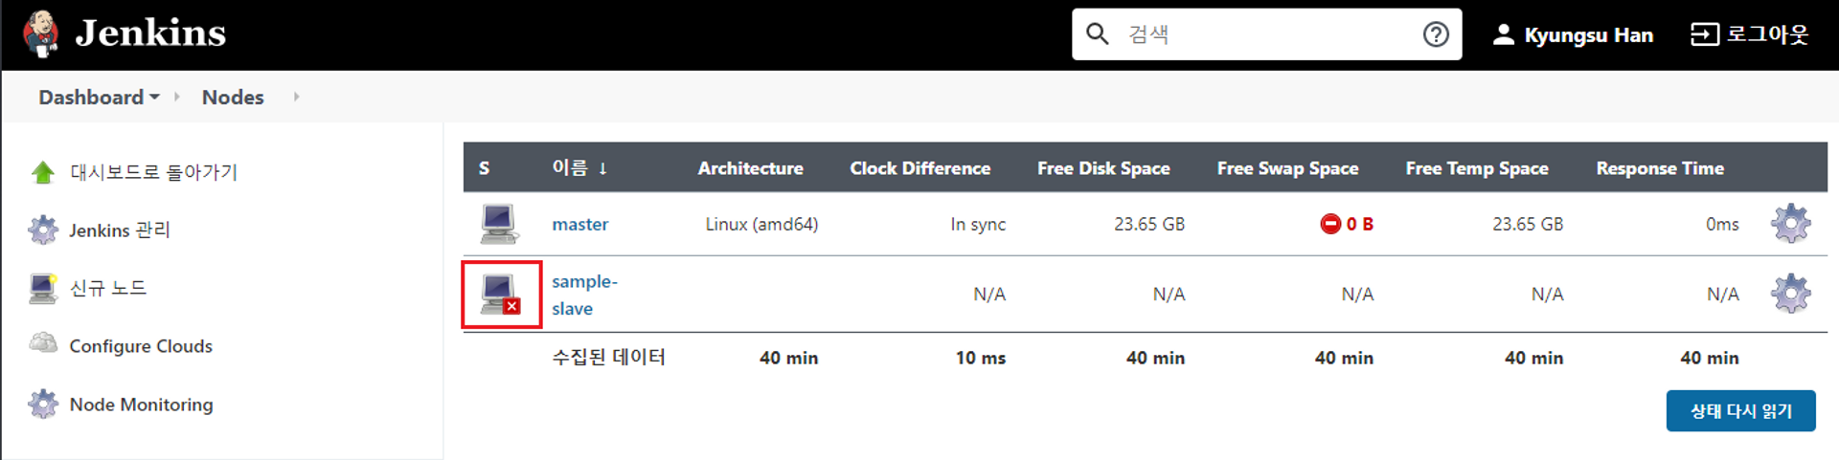Click the Jenkins butler logo icon
The height and width of the screenshot is (460, 1839).
click(40, 34)
